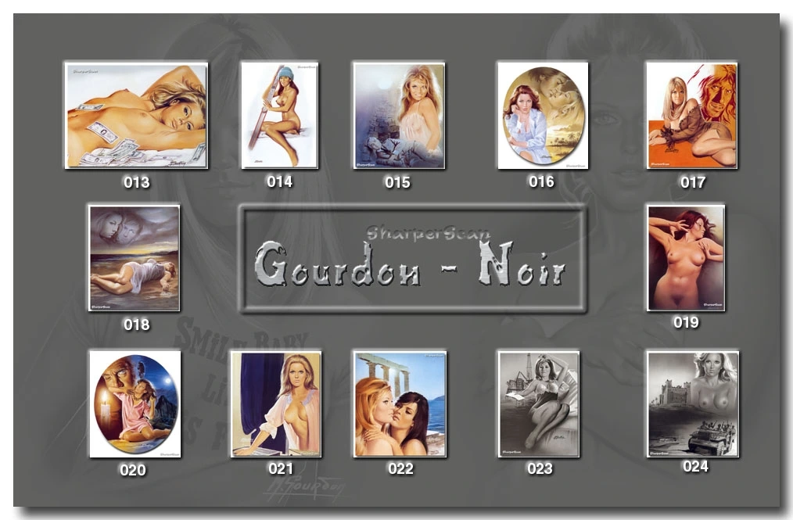Open beach sunset thumbnail 018
Screen dimensions: 793x520
135,258
